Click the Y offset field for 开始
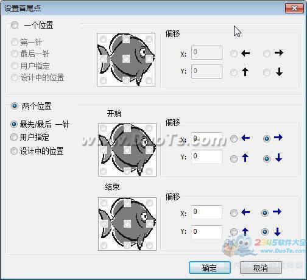307x280 pixels. pos(206,156)
